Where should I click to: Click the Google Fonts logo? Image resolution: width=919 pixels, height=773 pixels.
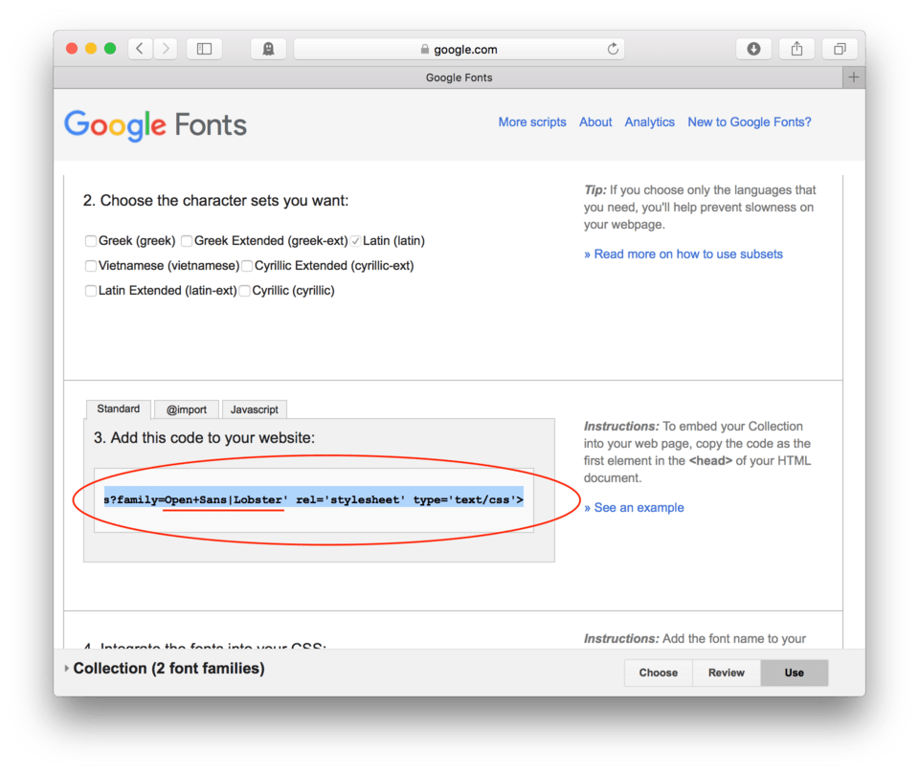coord(155,124)
